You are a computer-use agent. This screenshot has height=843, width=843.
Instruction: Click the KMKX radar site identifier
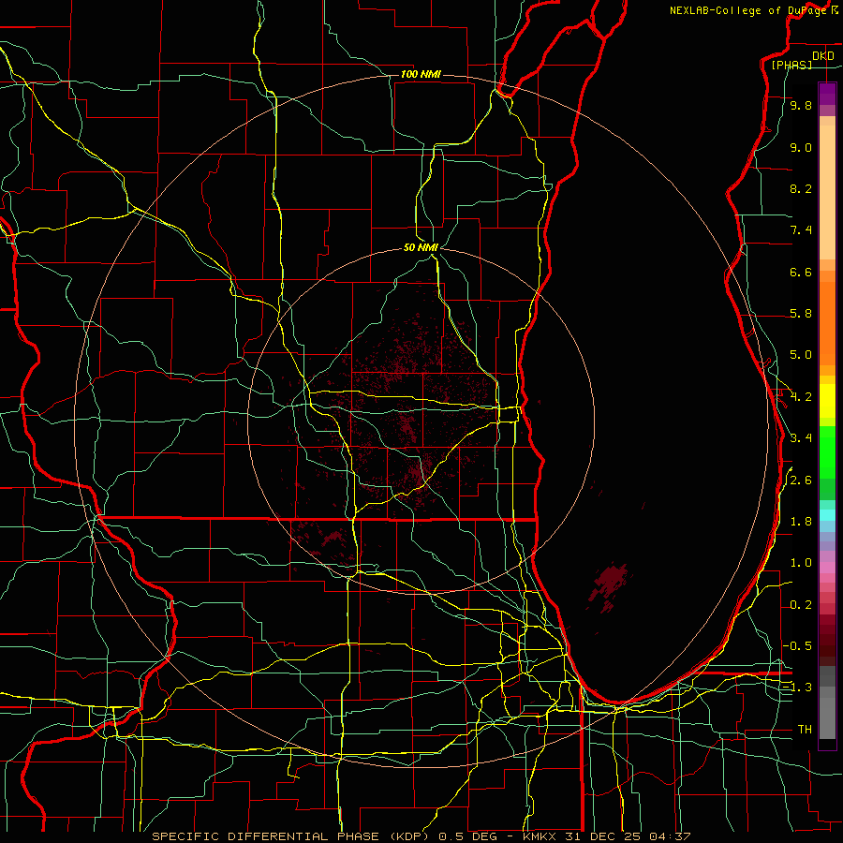539,836
